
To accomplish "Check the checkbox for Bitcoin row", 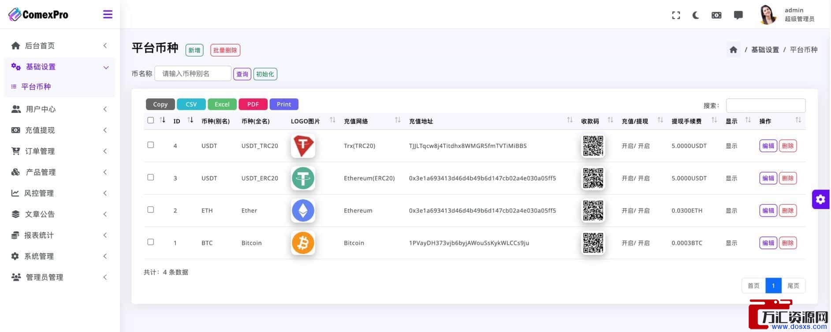I will coord(151,242).
